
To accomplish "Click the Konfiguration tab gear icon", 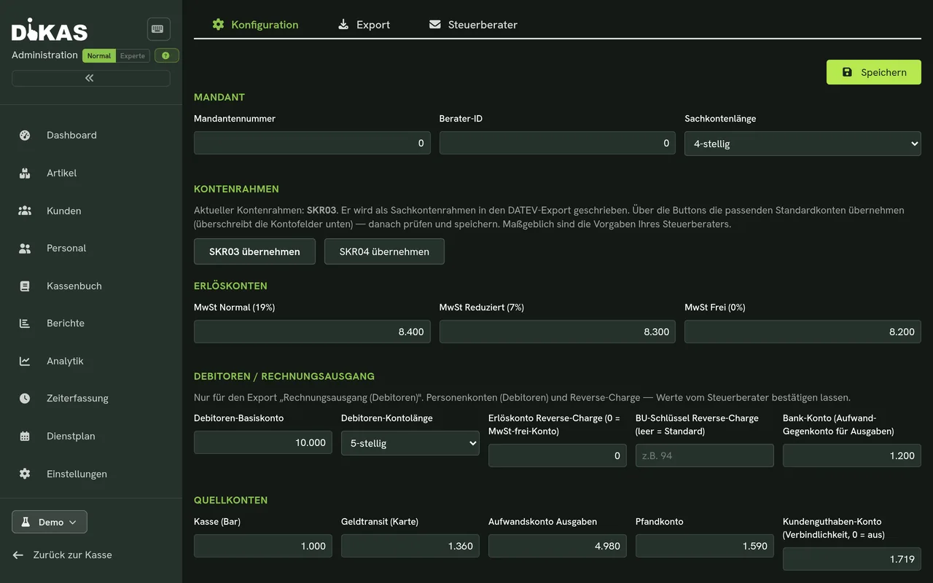I will [x=218, y=24].
